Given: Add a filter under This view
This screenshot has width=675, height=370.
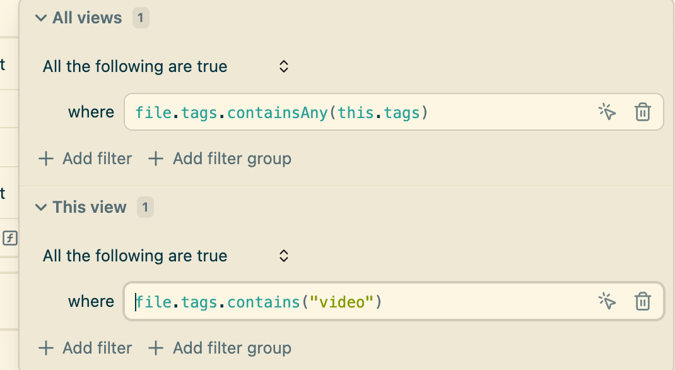Looking at the screenshot, I should (85, 348).
